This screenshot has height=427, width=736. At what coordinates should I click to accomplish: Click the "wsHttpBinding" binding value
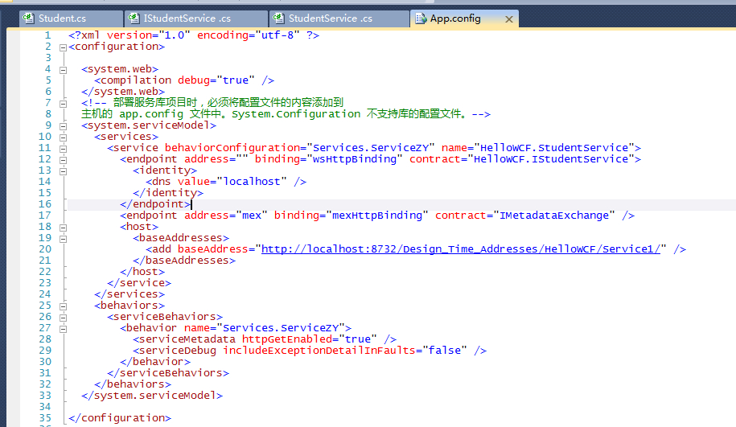tap(355, 159)
